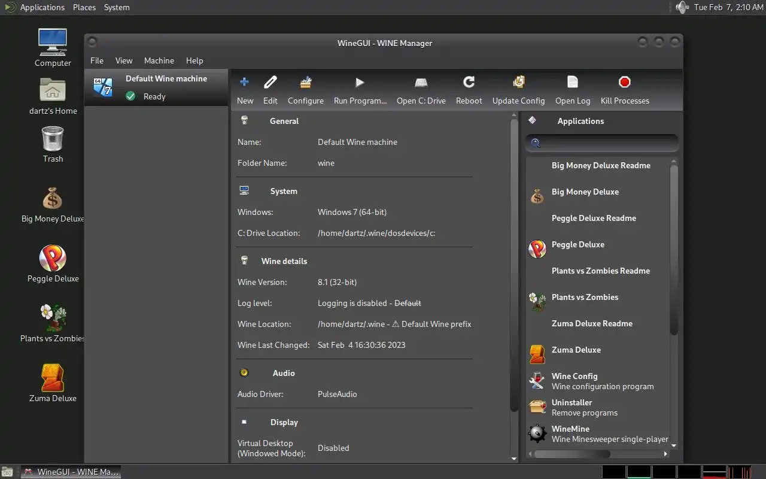Click the applications search field
The image size is (766, 479).
click(602, 143)
